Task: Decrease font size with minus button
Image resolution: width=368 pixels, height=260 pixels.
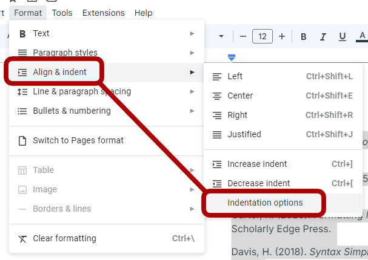Action: (243, 36)
